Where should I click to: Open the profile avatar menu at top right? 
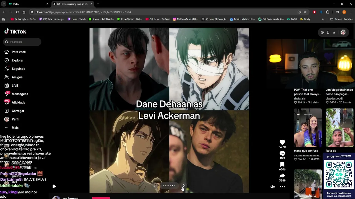click(343, 32)
